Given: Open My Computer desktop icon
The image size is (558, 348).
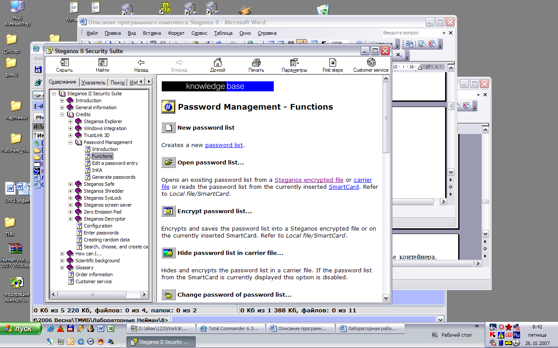Looking at the screenshot, I should tap(17, 14).
